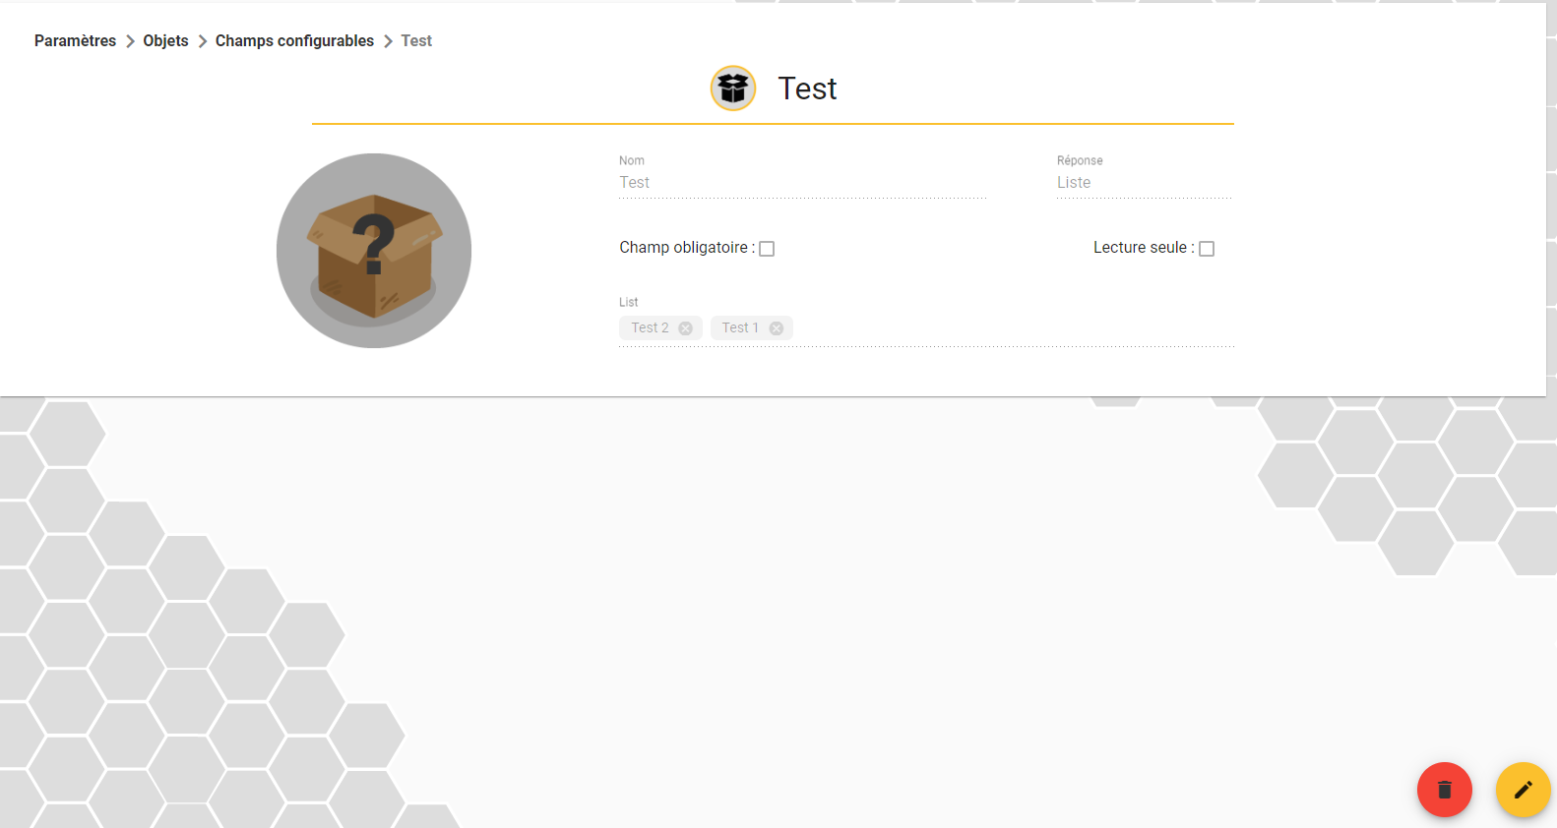Click the red trash delete button
The image size is (1557, 828).
[x=1444, y=790]
